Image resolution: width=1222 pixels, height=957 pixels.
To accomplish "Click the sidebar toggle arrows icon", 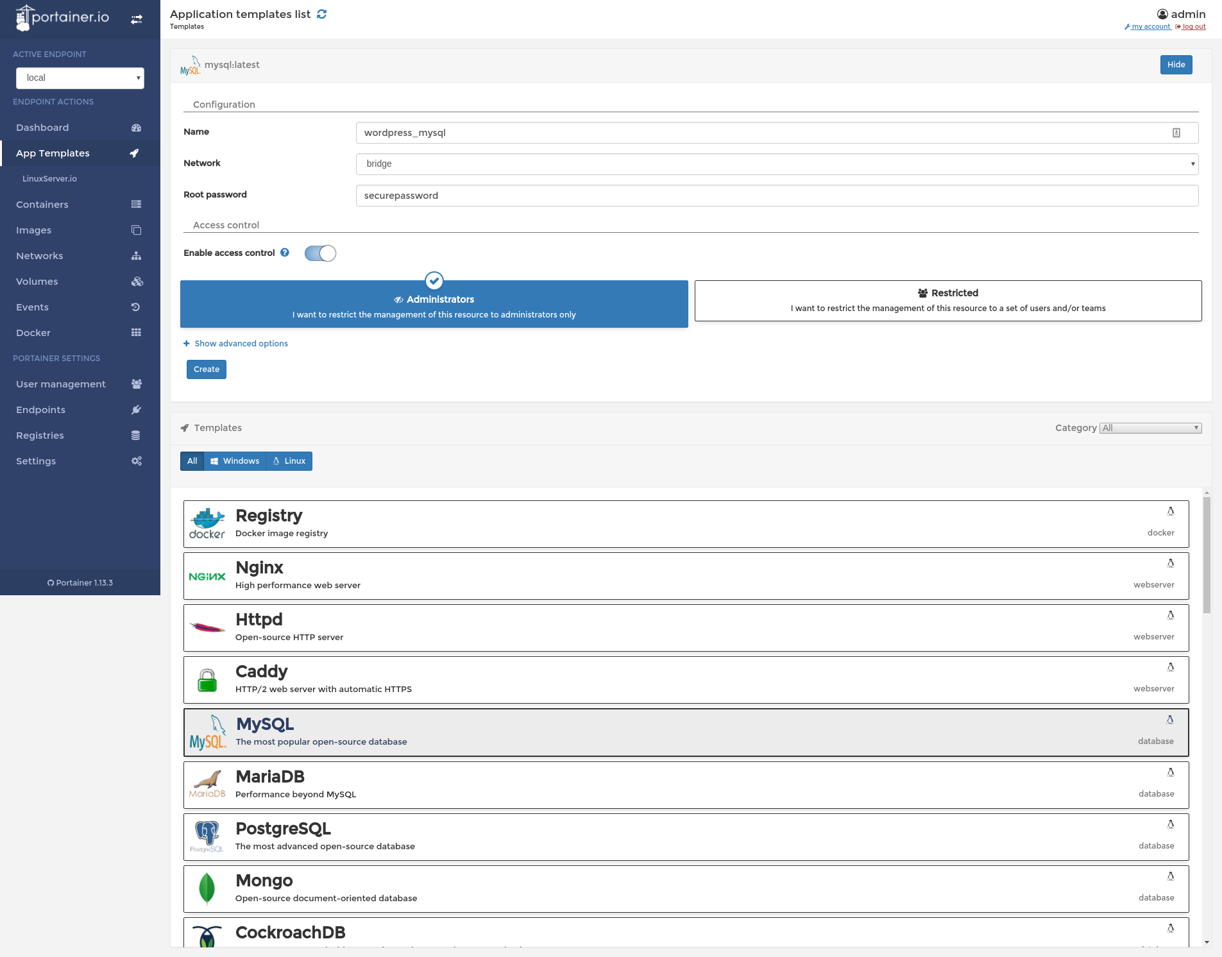I will (137, 20).
